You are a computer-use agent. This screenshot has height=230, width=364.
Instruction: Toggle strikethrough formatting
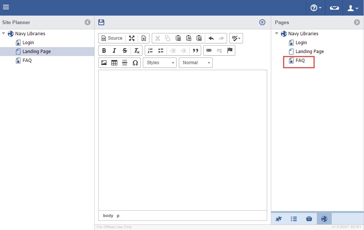[125, 50]
